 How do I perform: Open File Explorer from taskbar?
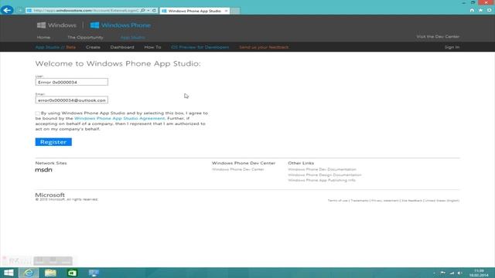tap(50, 273)
